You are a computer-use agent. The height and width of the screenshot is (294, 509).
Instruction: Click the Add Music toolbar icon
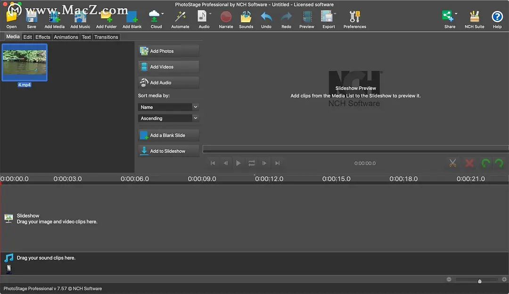point(80,17)
